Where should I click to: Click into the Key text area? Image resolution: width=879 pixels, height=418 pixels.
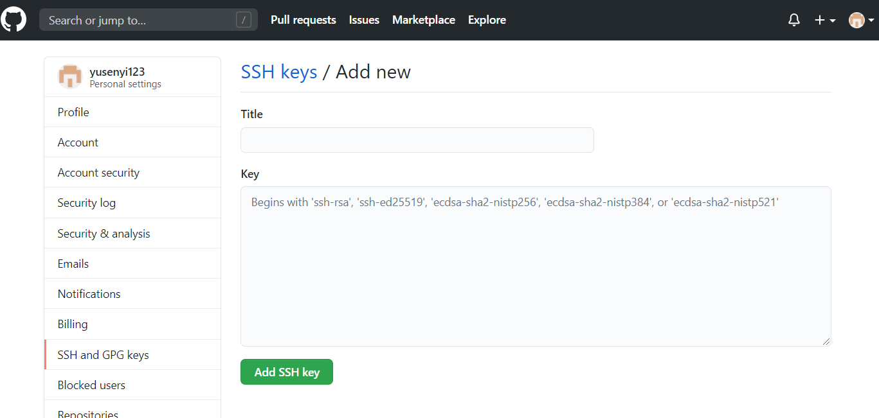pyautogui.click(x=536, y=266)
